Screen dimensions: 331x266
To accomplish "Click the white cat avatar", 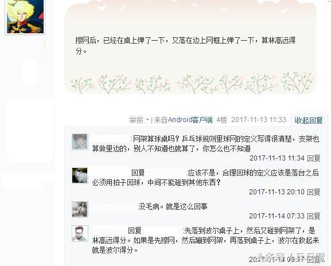I will (x=80, y=175).
